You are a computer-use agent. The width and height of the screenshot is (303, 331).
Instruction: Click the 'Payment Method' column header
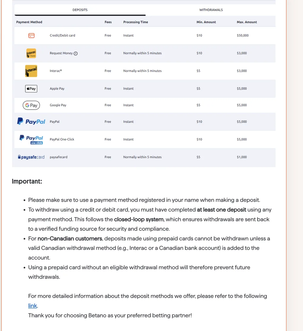pyautogui.click(x=29, y=22)
